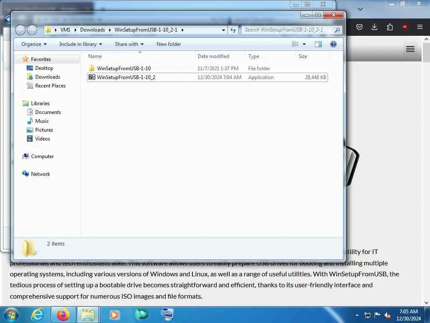This screenshot has height=323, width=430.
Task: Show hidden tray icons arrow
Action: 357,315
